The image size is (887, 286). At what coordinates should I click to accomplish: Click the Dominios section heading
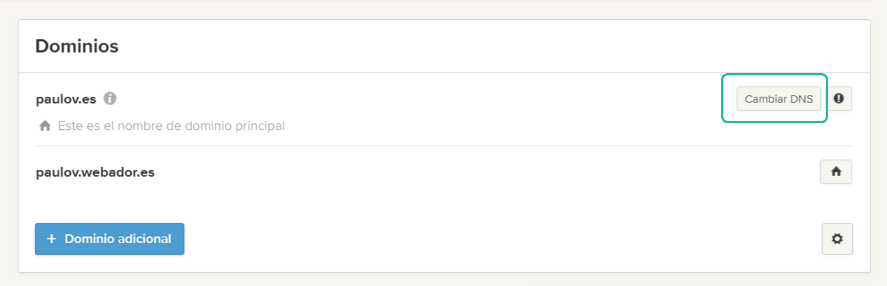click(x=77, y=46)
